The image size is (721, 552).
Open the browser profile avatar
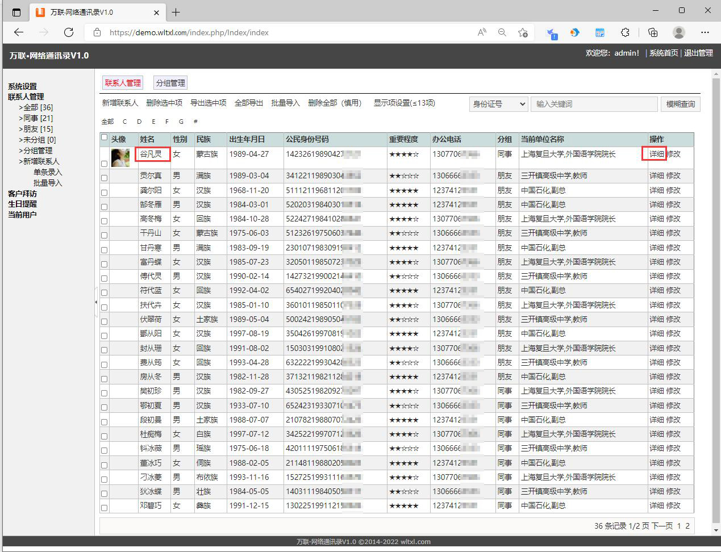coord(678,32)
